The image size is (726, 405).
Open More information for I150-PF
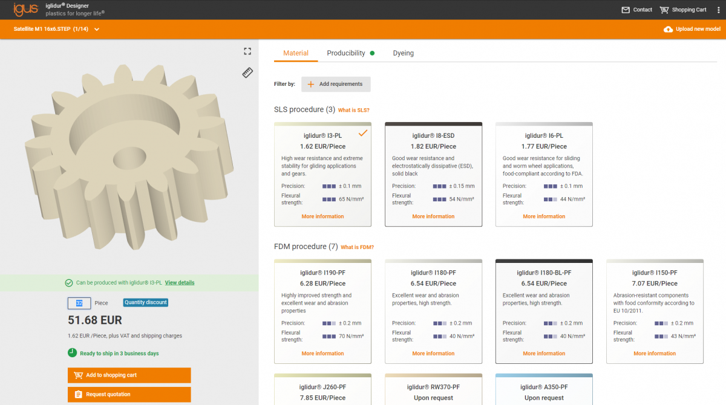point(655,354)
